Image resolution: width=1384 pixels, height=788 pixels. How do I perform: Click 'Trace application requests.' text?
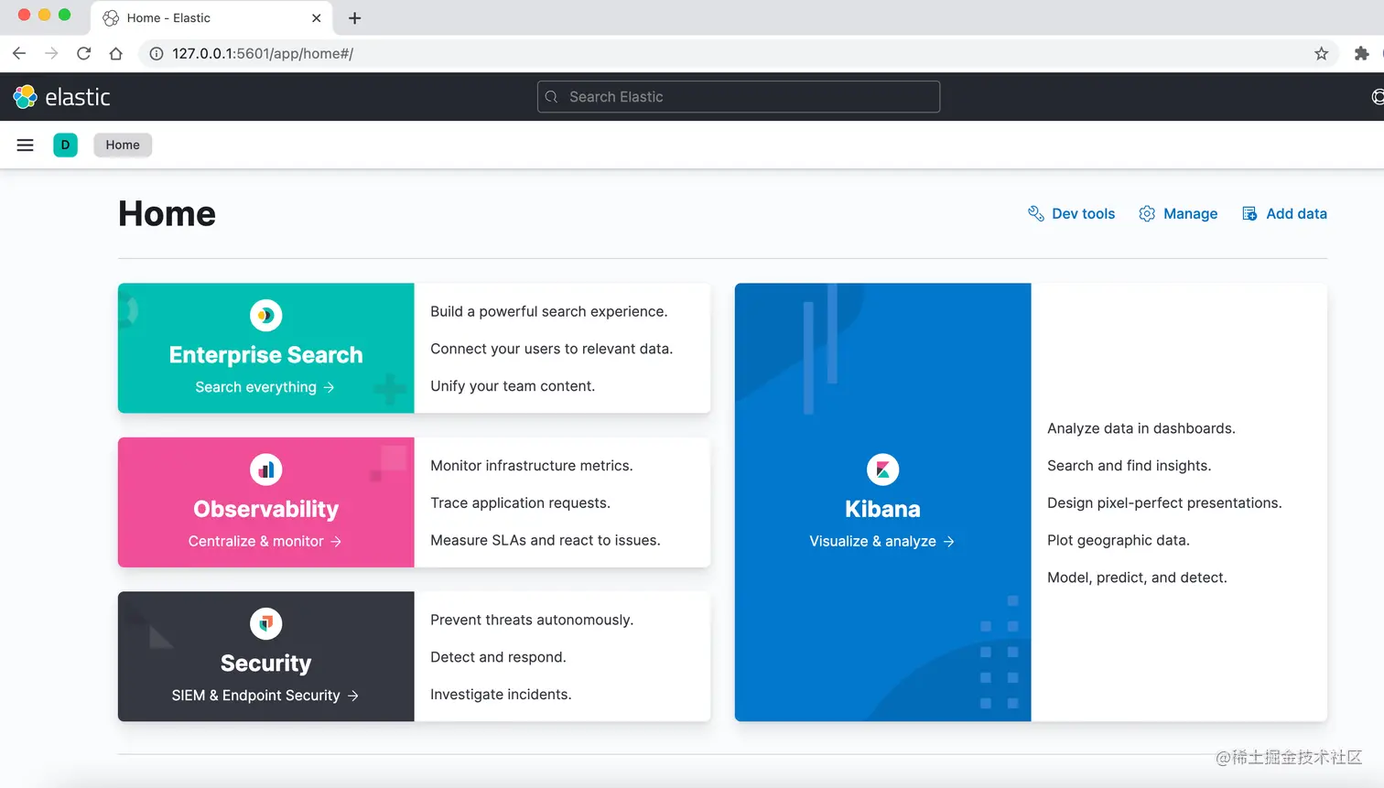[521, 503]
